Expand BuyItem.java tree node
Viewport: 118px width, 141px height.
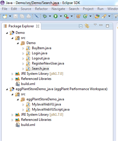[23, 48]
